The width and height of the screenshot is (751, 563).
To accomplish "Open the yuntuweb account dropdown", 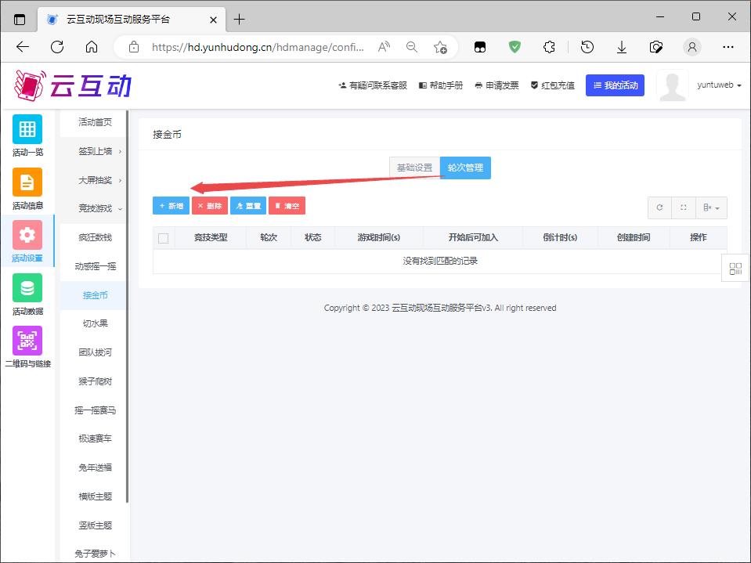I will tap(719, 85).
